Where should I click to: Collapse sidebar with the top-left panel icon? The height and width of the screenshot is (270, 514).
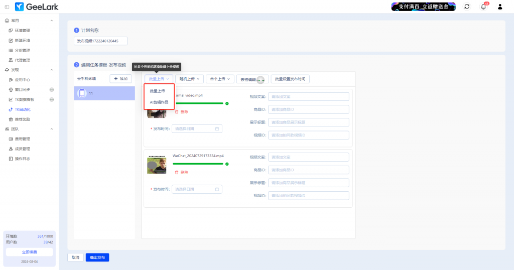tap(7, 7)
